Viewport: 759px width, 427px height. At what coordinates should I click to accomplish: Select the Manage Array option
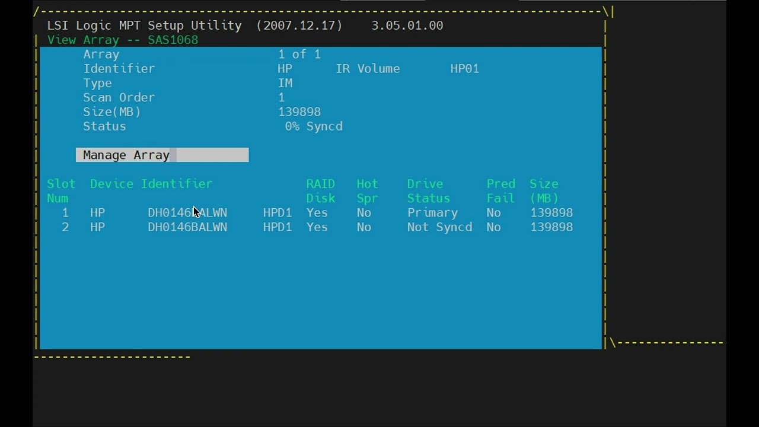[x=162, y=155]
